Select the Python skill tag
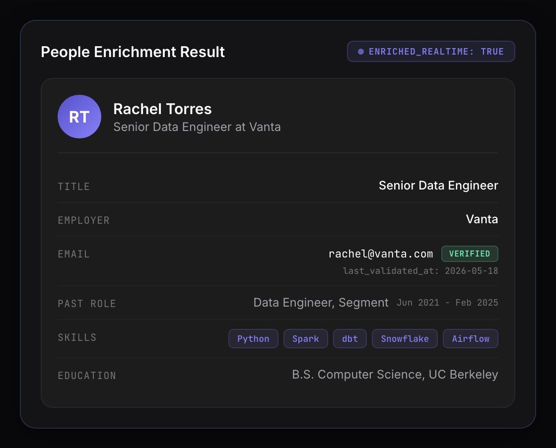 point(253,339)
